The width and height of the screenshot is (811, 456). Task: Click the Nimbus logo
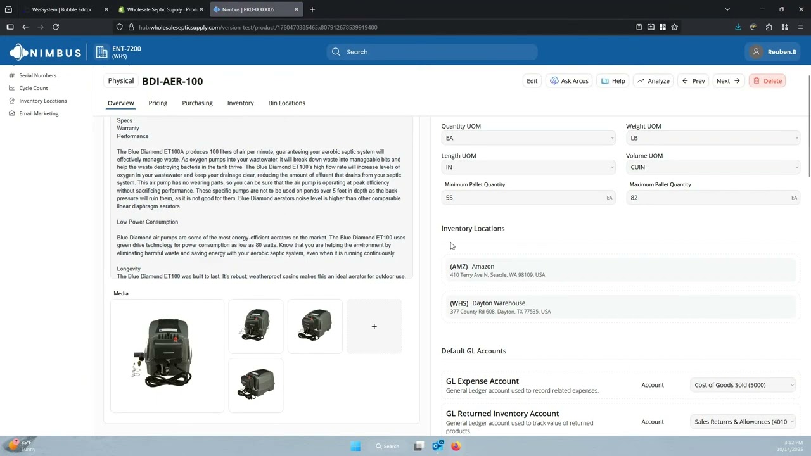[x=46, y=52]
